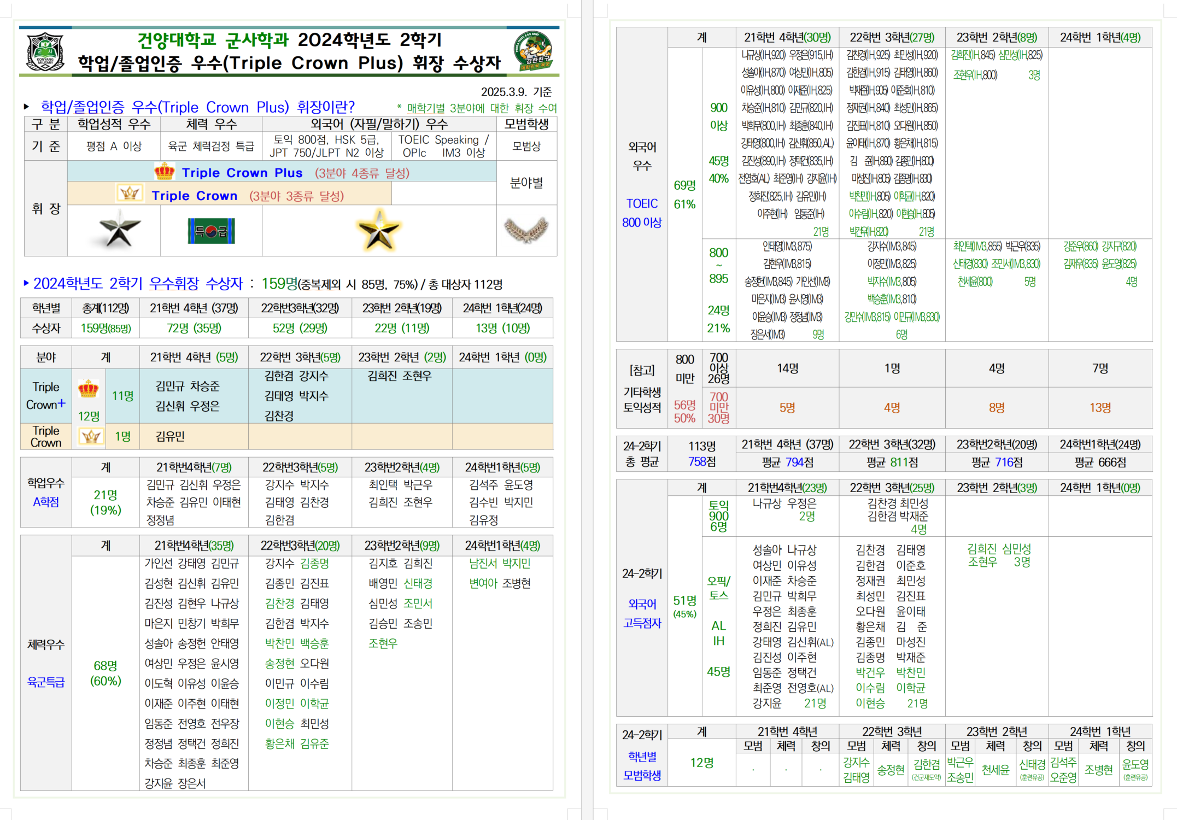Viewport: 1177px width, 820px height.
Task: Click the small gold crown in Triple Crown row
Action: click(x=91, y=436)
